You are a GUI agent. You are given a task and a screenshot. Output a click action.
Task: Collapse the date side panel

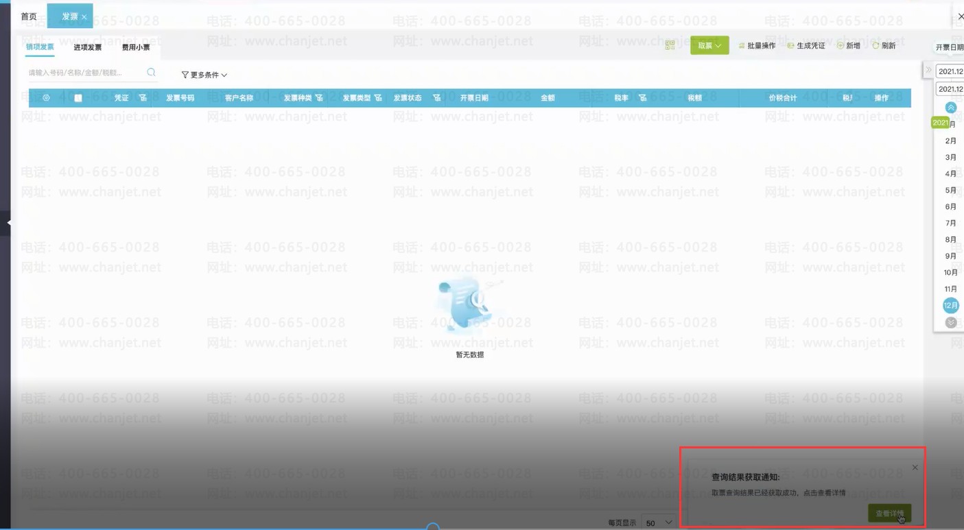click(x=928, y=70)
